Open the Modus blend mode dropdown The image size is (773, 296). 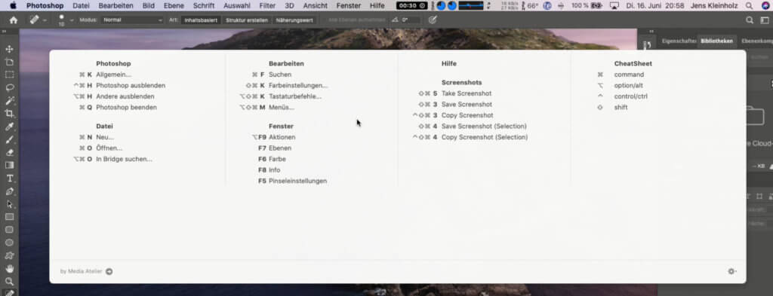click(x=132, y=20)
